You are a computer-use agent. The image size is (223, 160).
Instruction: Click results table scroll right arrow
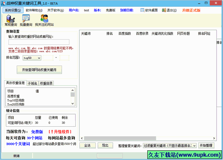pyautogui.click(x=214, y=138)
